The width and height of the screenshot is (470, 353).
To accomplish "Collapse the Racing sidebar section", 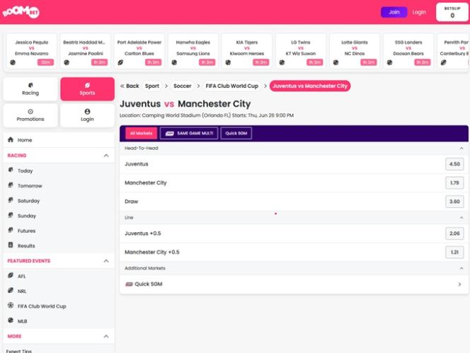I will click(106, 155).
